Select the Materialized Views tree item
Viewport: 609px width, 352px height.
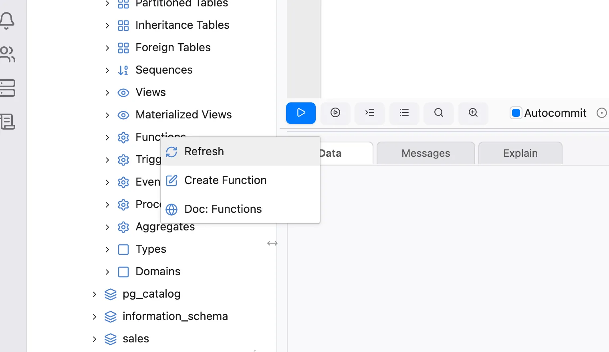coord(184,115)
